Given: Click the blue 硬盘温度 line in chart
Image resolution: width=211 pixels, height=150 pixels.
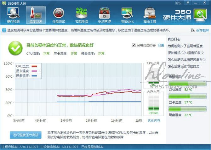Looking at the screenshot, I should pyautogui.click(x=99, y=102).
